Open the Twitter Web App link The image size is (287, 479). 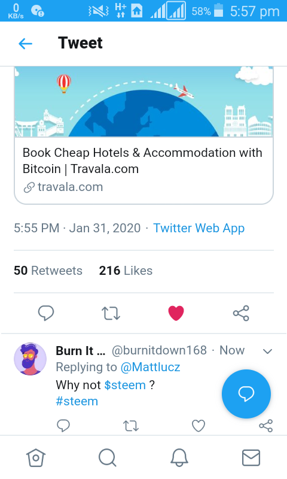pos(199,228)
